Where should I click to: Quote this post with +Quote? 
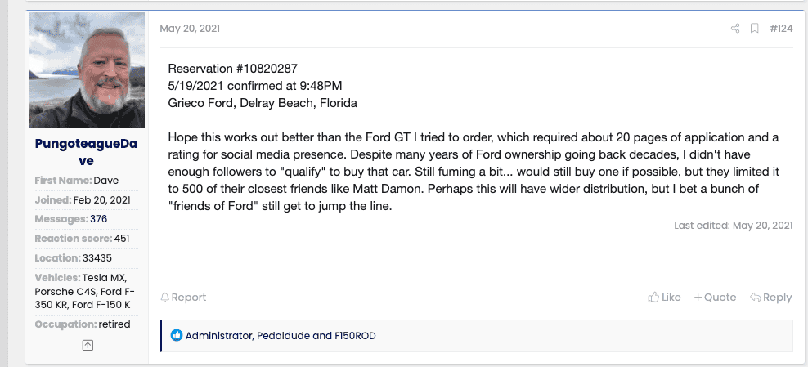(x=715, y=298)
